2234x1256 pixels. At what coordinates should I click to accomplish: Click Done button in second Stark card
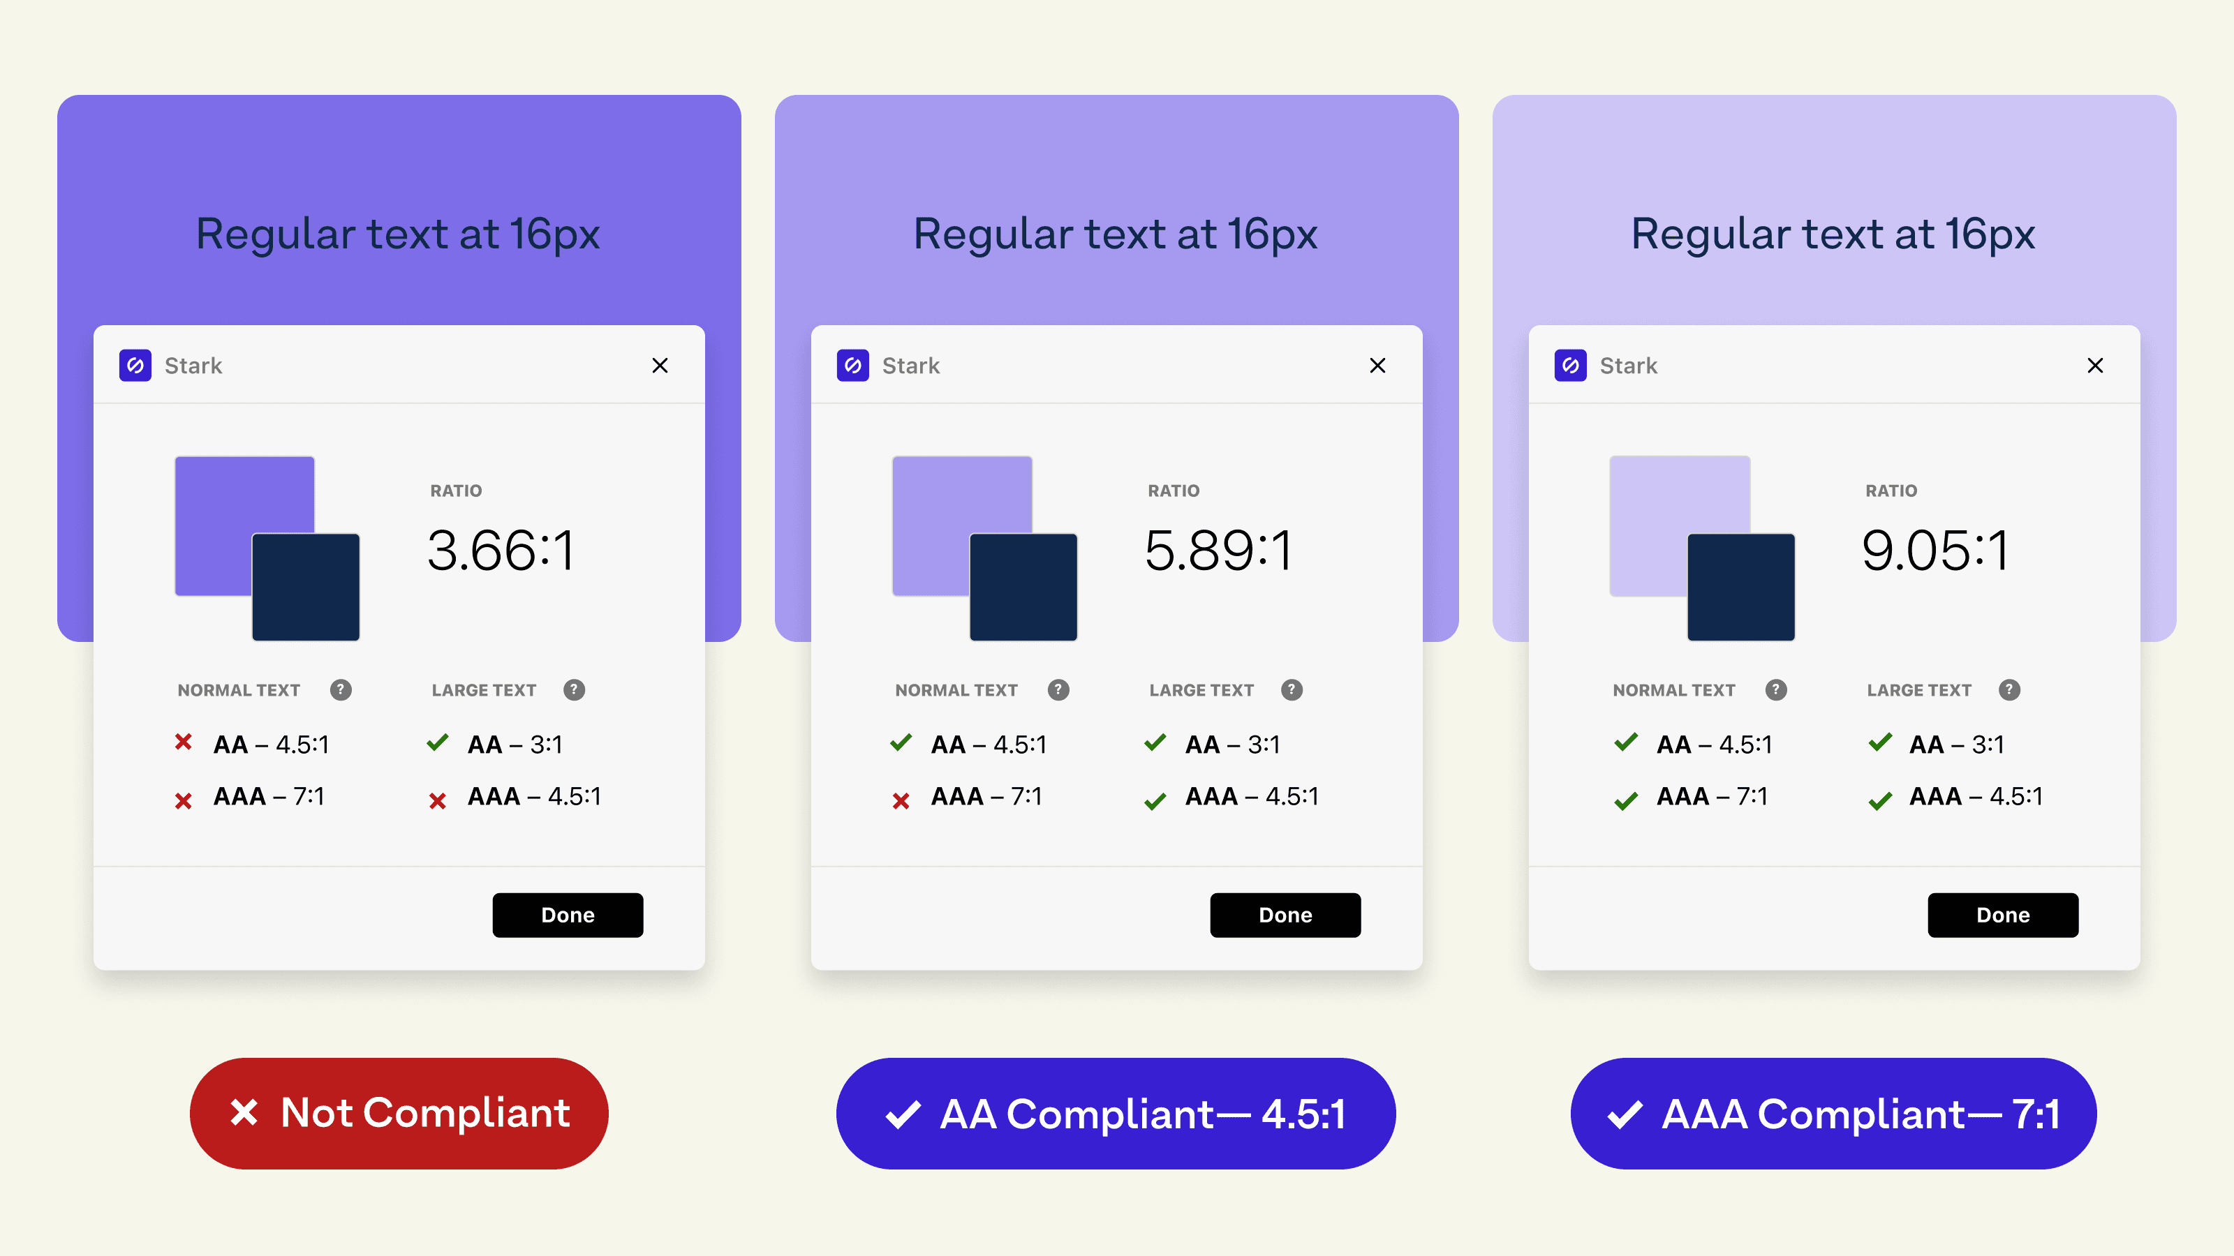point(1286,914)
